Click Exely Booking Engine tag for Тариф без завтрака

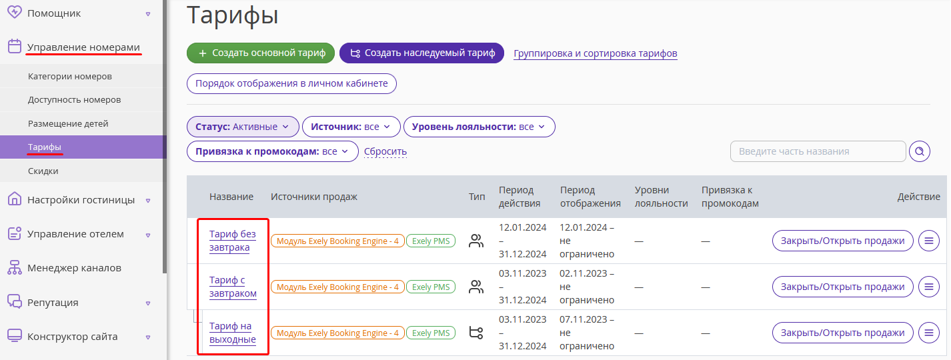pos(337,241)
